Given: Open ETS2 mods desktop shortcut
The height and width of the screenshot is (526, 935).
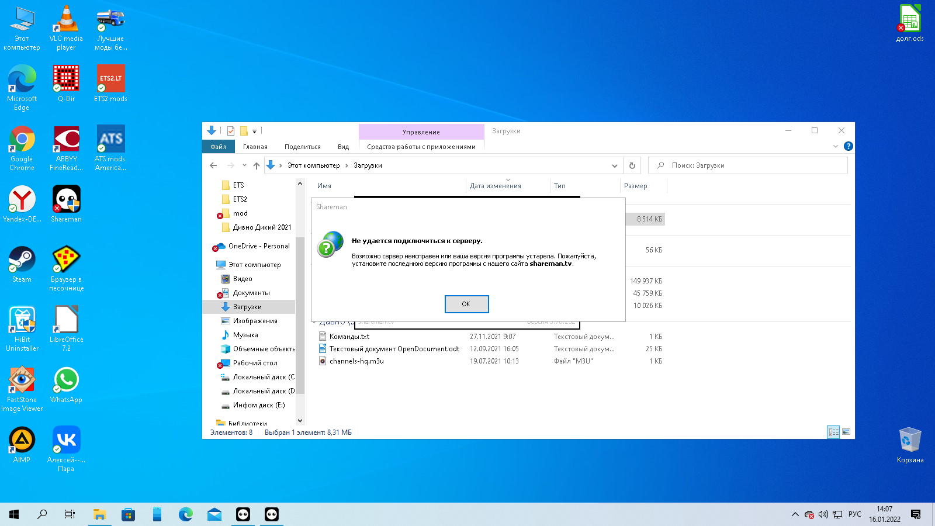Looking at the screenshot, I should 110,83.
